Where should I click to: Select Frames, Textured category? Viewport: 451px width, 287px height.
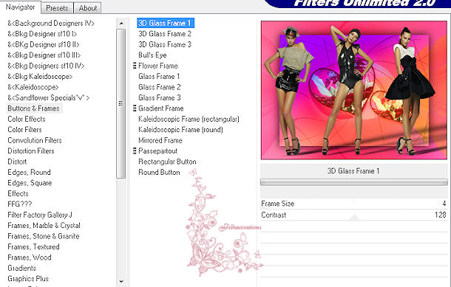pyautogui.click(x=34, y=246)
